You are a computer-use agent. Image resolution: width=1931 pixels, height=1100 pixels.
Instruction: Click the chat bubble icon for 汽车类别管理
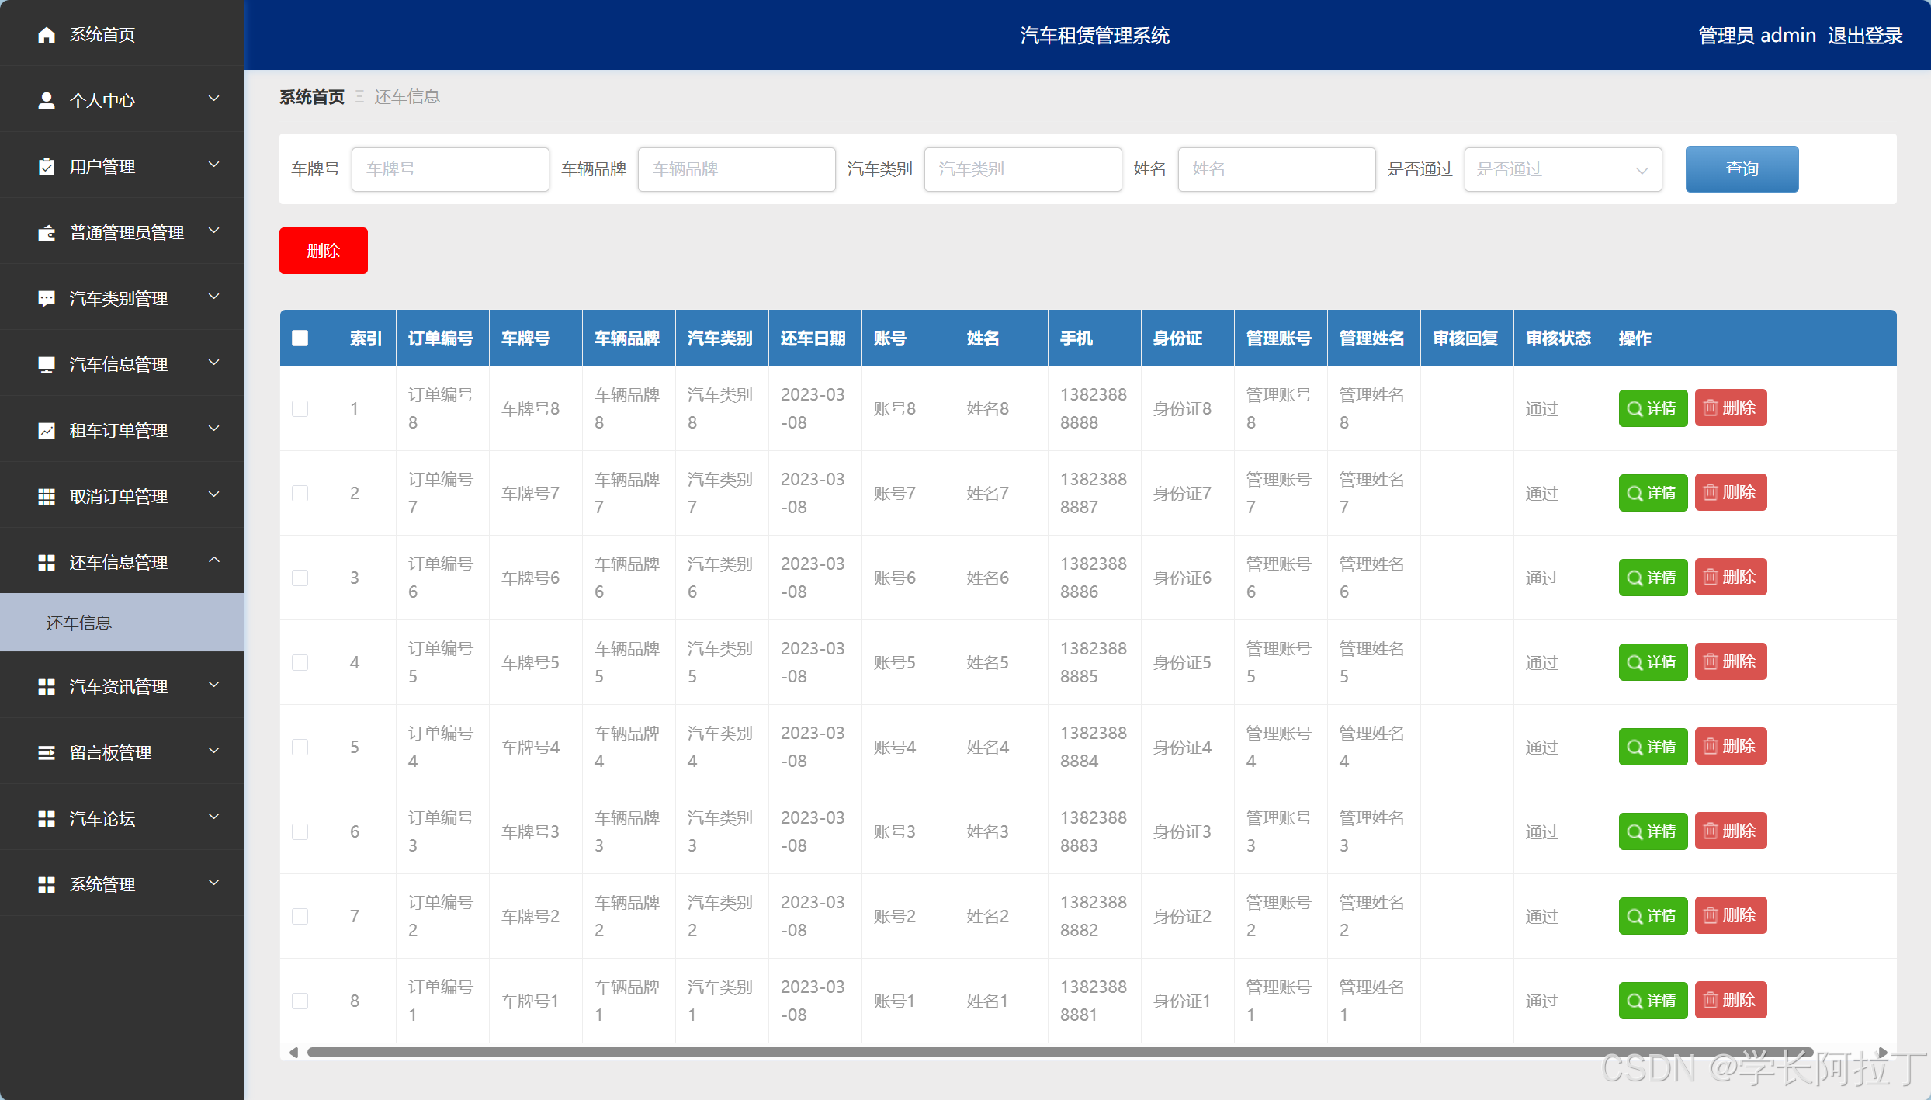[x=47, y=299]
